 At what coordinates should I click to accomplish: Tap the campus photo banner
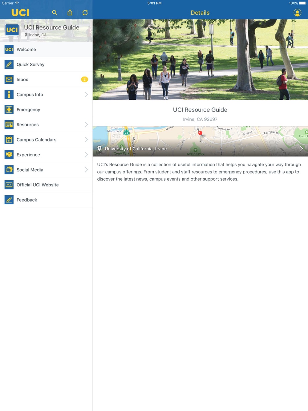click(200, 59)
